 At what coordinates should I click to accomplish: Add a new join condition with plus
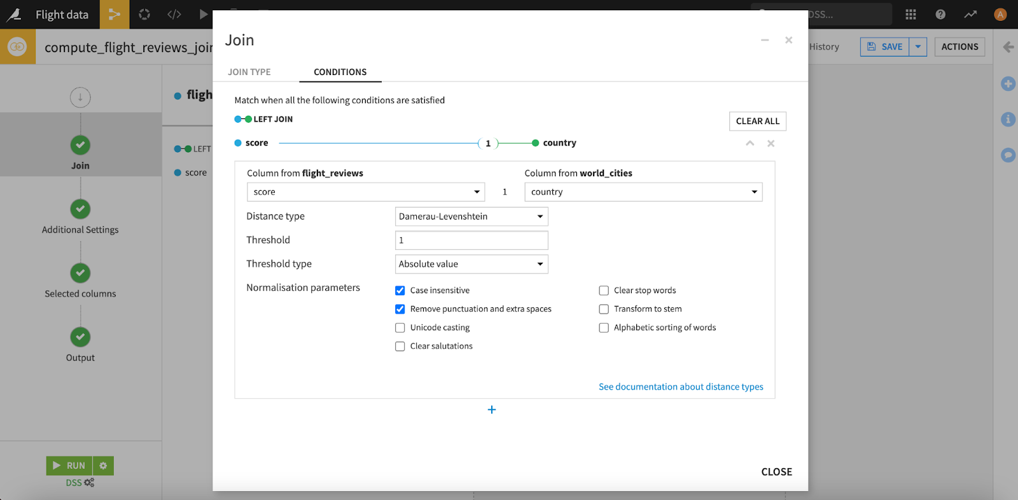pyautogui.click(x=491, y=410)
